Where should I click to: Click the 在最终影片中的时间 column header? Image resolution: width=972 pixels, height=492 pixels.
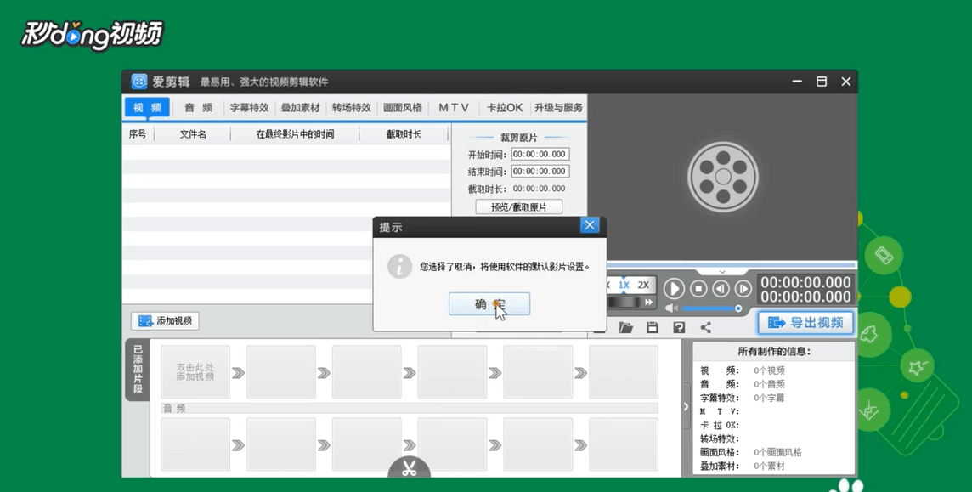pos(295,134)
